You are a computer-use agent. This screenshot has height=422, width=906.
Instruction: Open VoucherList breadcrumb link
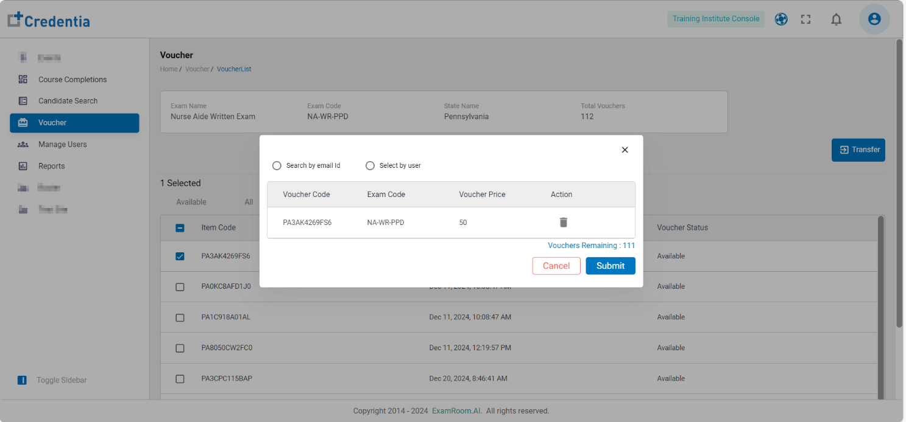point(234,69)
